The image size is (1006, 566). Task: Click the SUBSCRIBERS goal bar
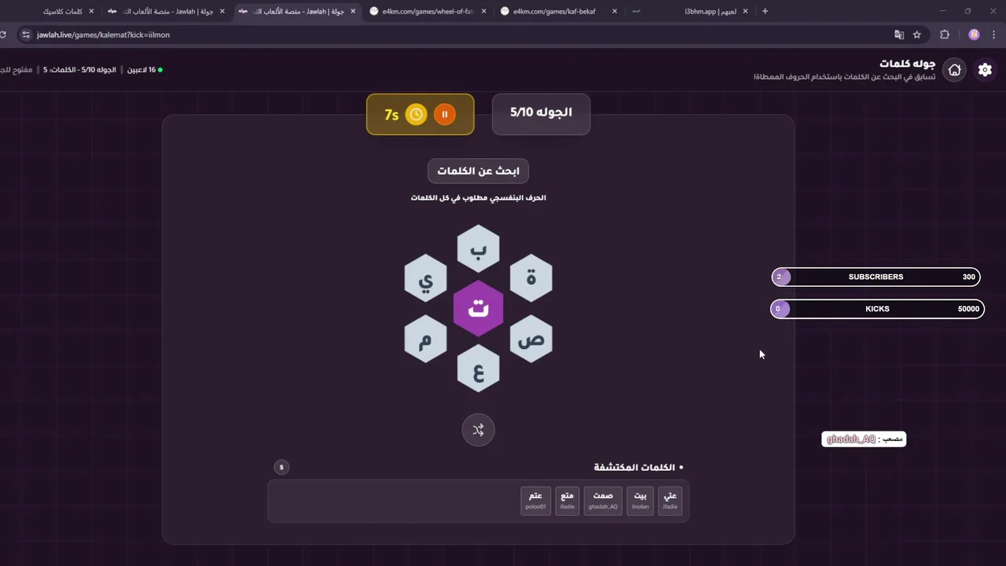[876, 277]
